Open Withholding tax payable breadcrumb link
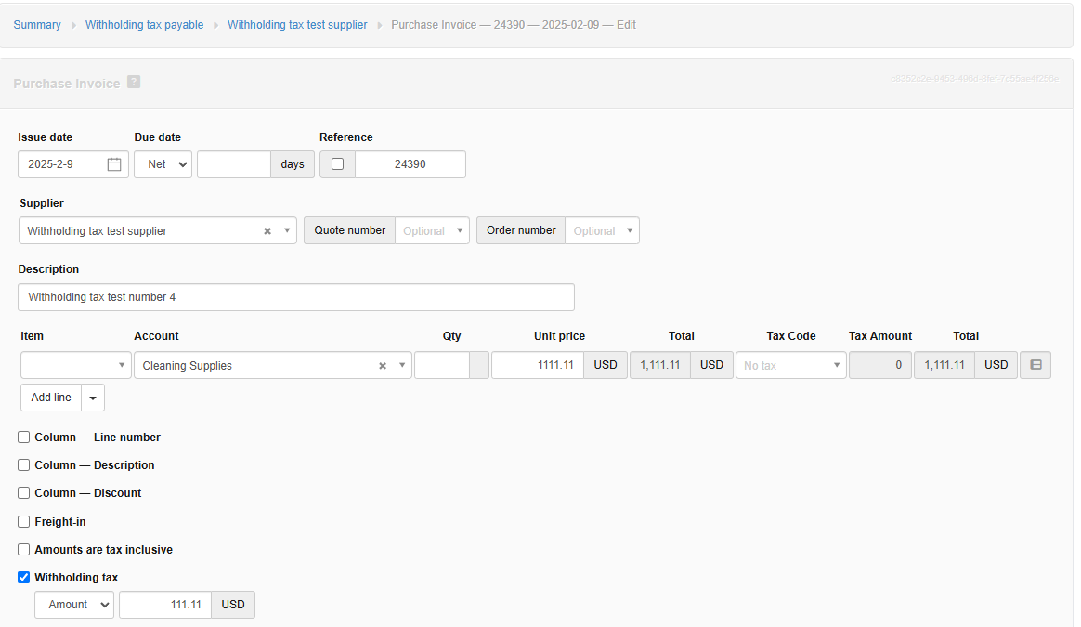 coord(144,25)
